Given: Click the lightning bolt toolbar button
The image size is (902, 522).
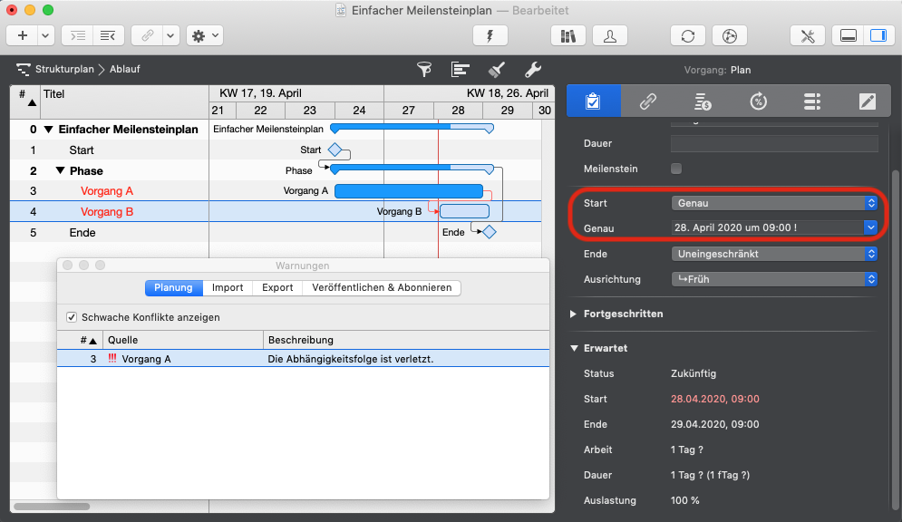Looking at the screenshot, I should click(490, 35).
